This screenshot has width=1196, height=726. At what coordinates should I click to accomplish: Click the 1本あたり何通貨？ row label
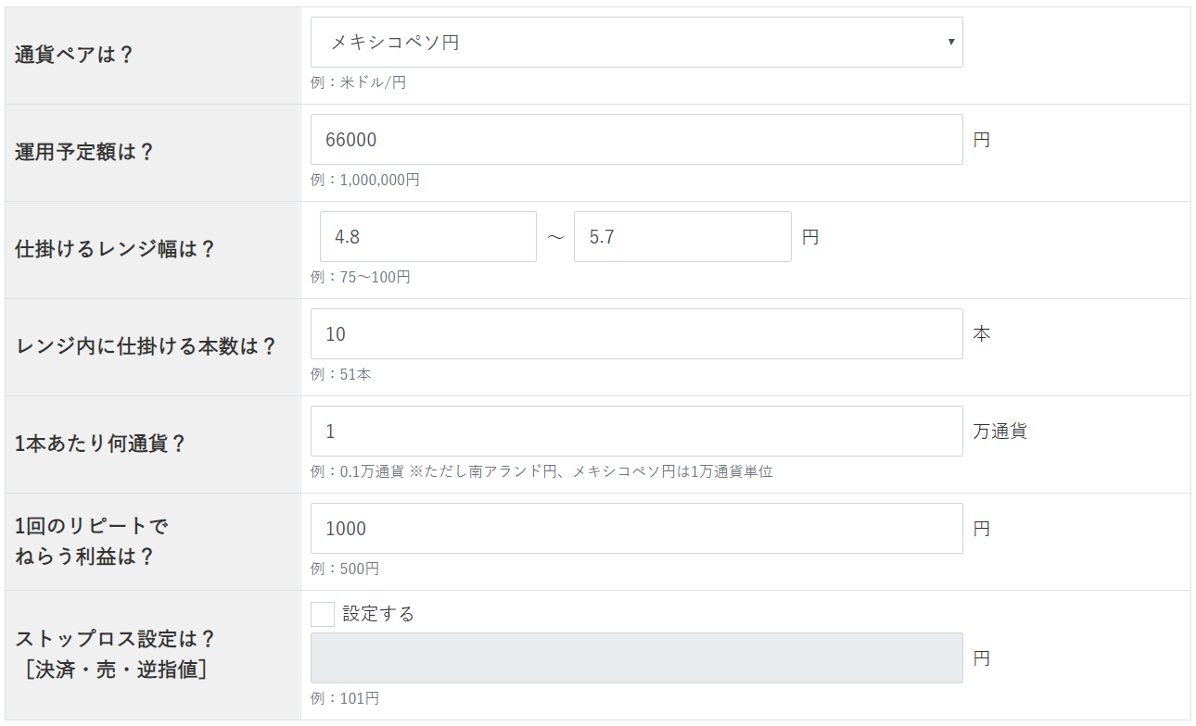tap(100, 444)
